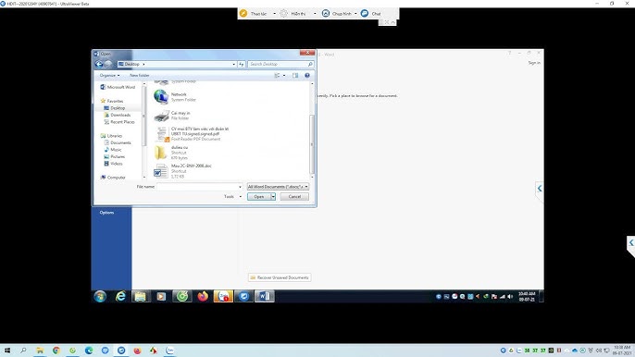This screenshot has height=357, width=635.
Task: Click Sign in link in Word window
Action: click(534, 63)
